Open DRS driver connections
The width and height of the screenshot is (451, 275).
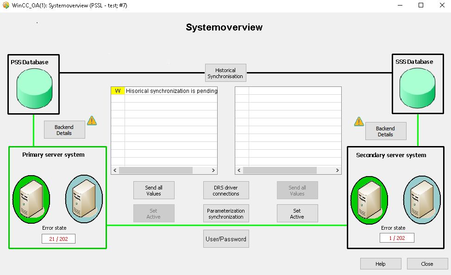coord(226,190)
